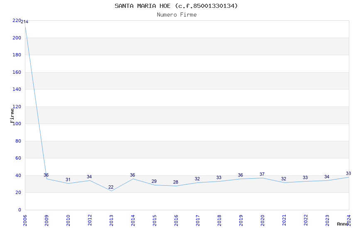Select the 214 data label for 2006

tap(25, 22)
